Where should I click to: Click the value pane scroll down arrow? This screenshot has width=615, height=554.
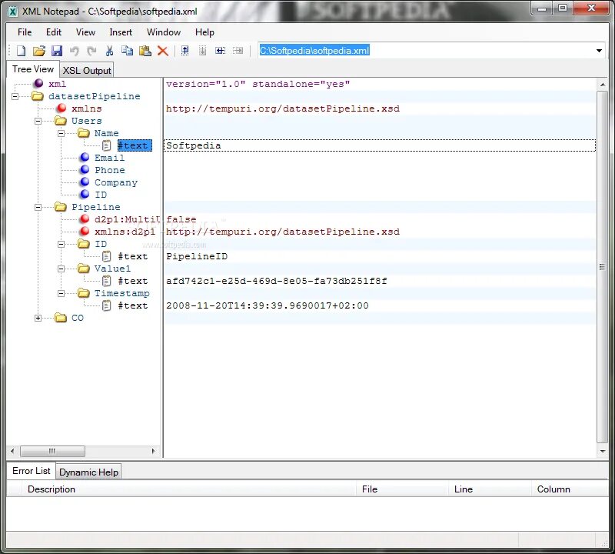click(603, 452)
